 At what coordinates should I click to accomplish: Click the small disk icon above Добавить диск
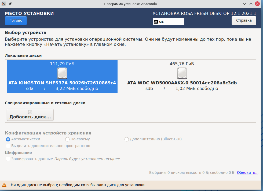30,112
